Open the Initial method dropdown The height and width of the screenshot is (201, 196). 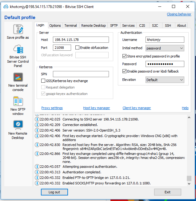(x=165, y=48)
